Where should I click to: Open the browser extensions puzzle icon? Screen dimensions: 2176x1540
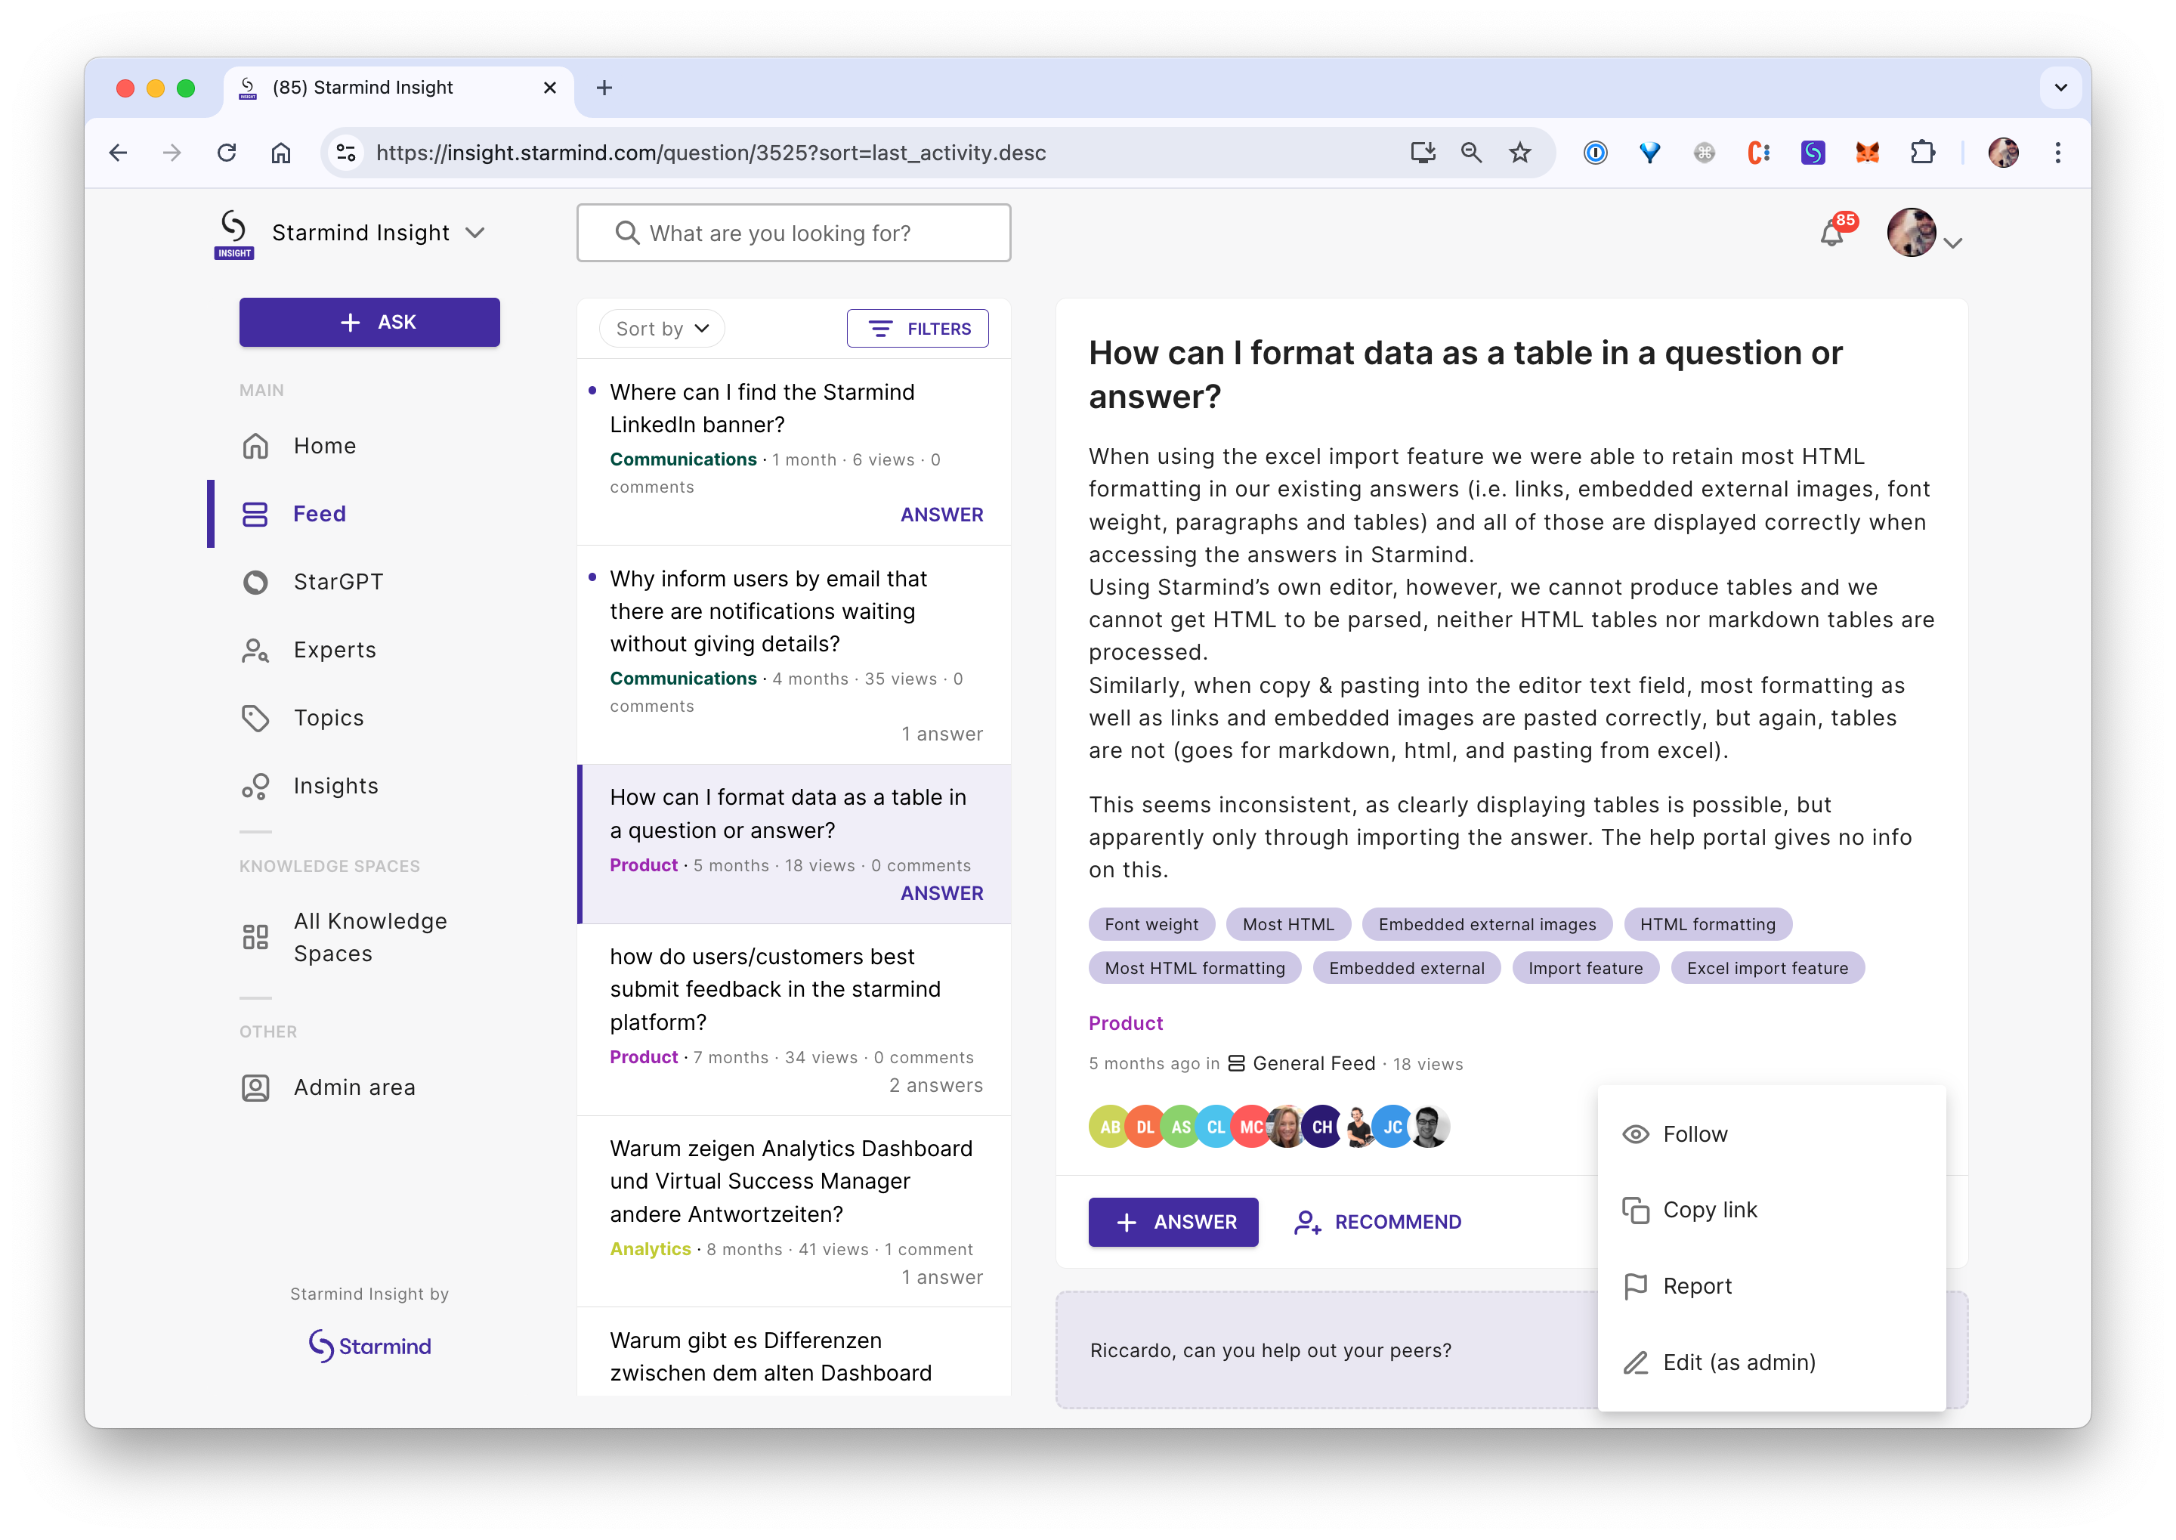tap(1922, 153)
